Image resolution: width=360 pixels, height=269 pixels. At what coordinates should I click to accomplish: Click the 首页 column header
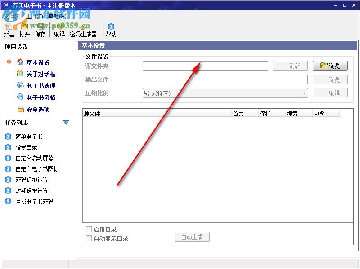[245, 114]
